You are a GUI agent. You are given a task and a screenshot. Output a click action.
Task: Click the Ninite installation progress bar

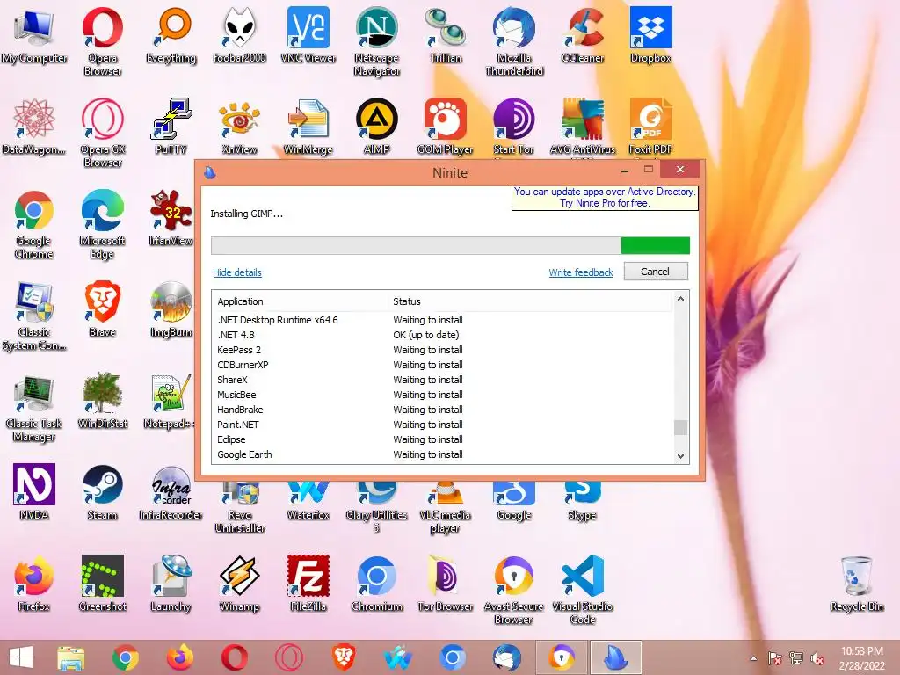click(451, 246)
